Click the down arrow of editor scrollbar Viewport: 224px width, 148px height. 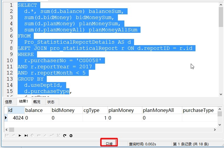[x=221, y=94]
